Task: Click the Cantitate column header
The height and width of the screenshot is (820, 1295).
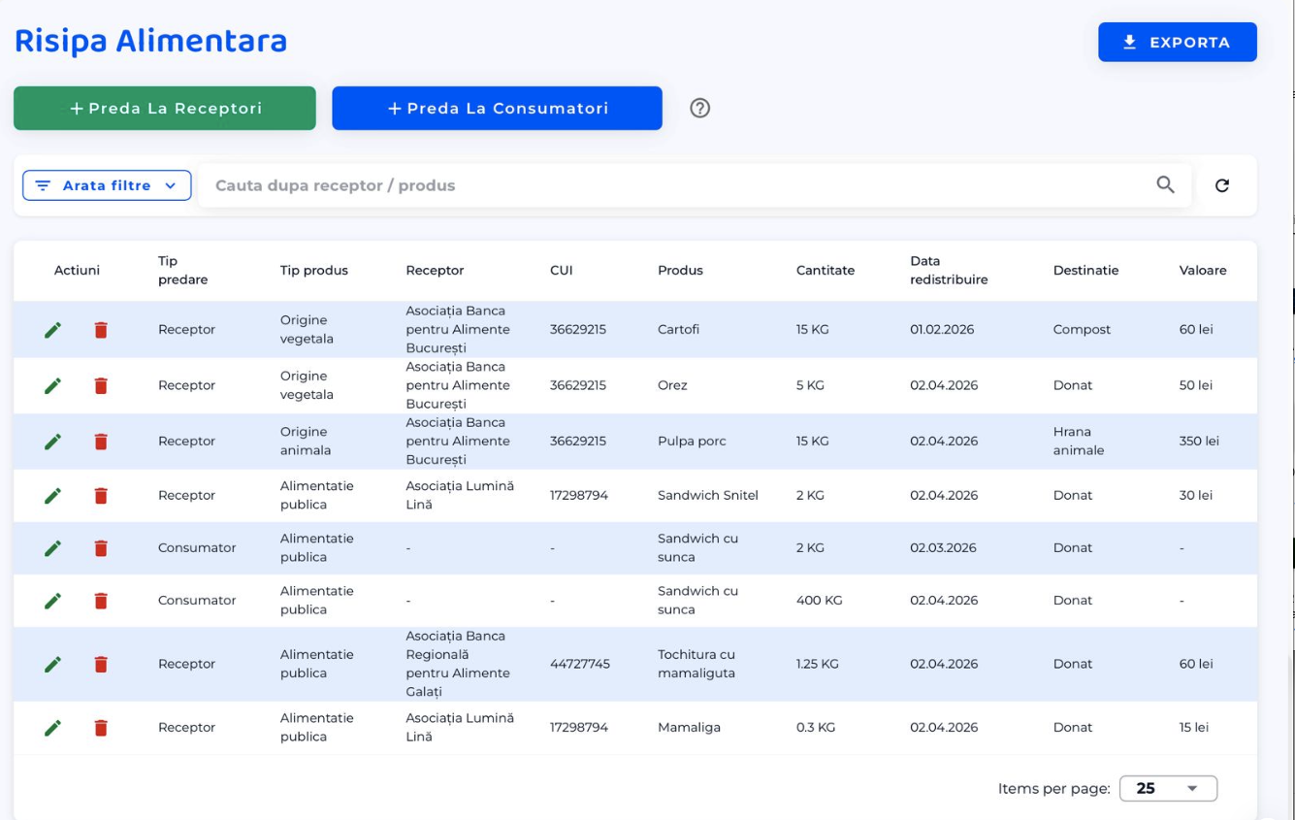Action: pos(825,271)
